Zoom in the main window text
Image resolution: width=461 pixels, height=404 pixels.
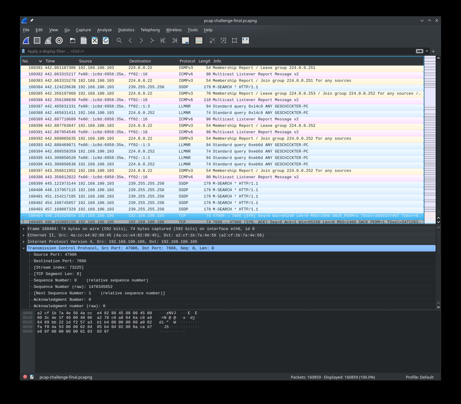[212, 40]
